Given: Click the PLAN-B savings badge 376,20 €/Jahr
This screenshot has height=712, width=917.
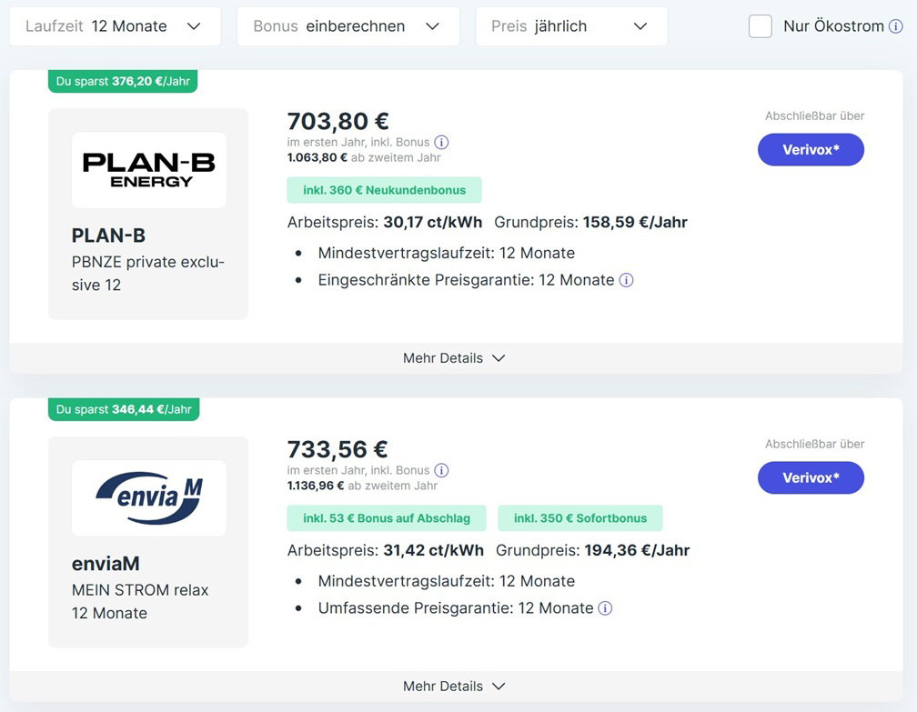Looking at the screenshot, I should click(123, 81).
